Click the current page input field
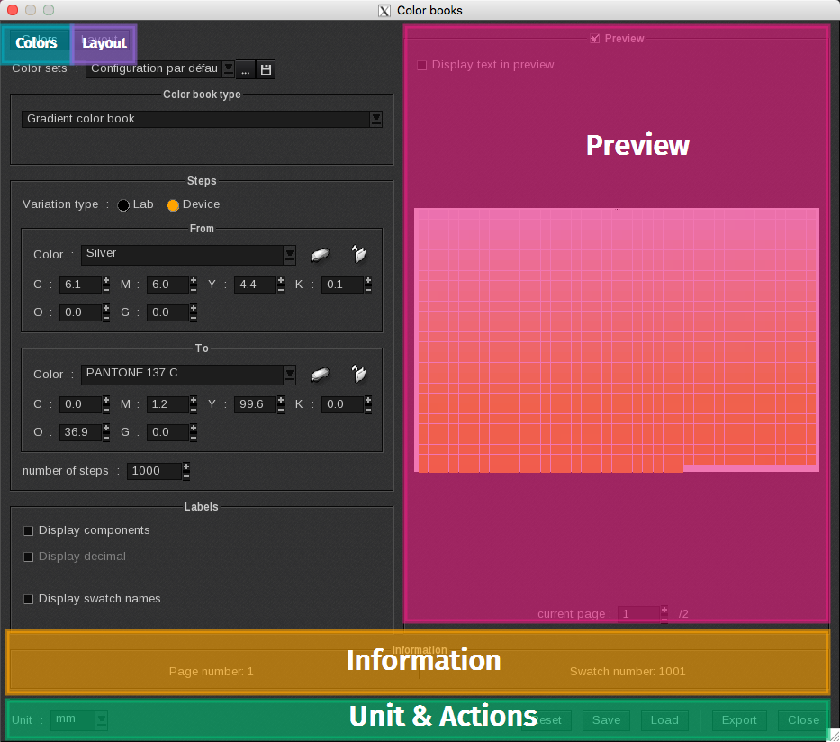The width and height of the screenshot is (840, 742). click(639, 613)
